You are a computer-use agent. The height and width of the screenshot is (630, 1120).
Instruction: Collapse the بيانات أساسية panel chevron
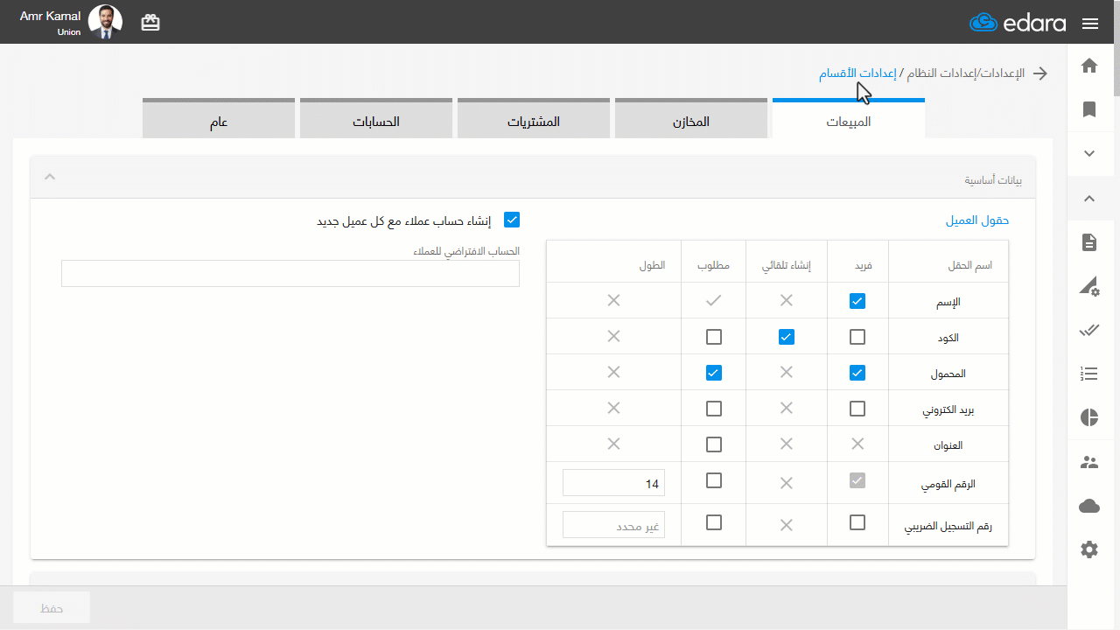click(x=50, y=178)
